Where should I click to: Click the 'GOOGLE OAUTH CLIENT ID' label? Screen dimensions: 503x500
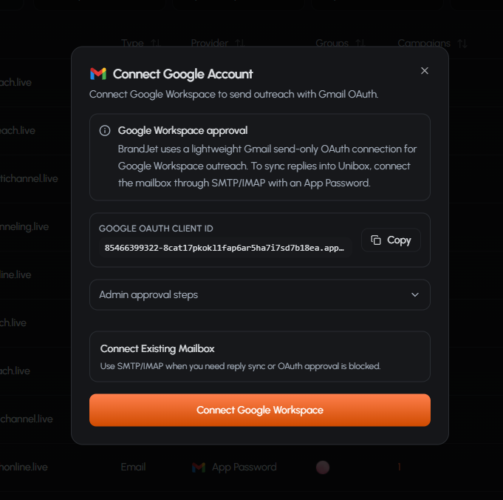pos(156,229)
